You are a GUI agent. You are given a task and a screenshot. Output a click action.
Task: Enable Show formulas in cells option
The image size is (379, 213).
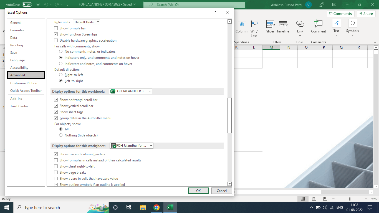[x=56, y=160]
